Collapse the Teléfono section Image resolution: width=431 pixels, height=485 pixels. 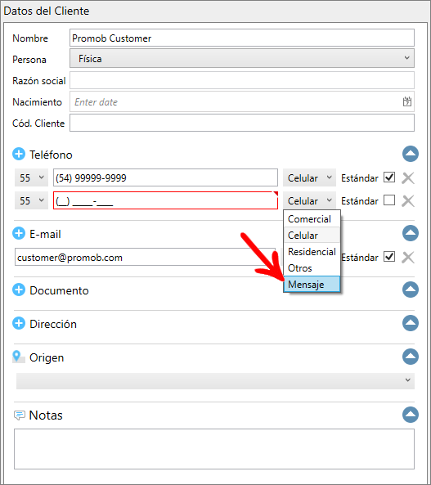tap(411, 154)
